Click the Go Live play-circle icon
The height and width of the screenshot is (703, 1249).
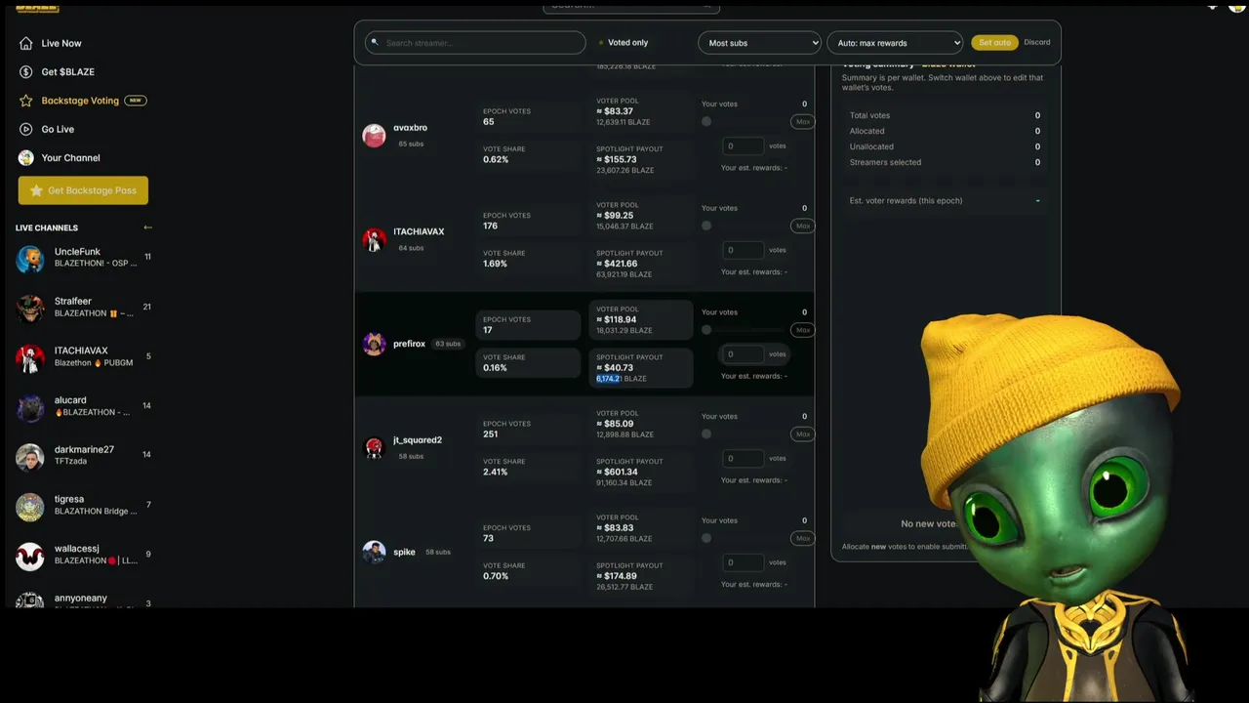point(26,129)
